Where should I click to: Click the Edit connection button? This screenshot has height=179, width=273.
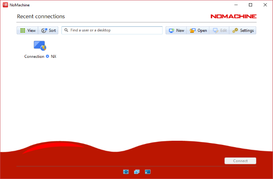pyautogui.click(x=219, y=31)
